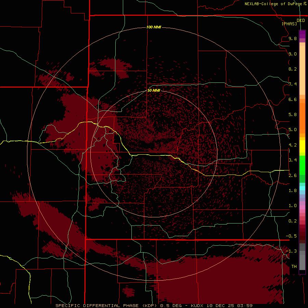Click the 1.8 legend value
This screenshot has height=308, width=308.
(x=293, y=191)
